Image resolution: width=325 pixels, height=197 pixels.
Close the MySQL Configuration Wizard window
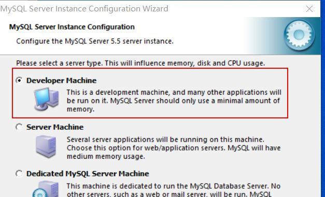309,9
